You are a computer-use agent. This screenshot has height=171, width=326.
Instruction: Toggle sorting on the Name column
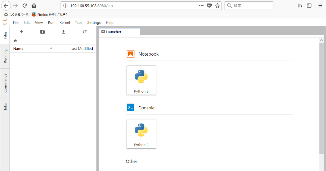point(18,48)
